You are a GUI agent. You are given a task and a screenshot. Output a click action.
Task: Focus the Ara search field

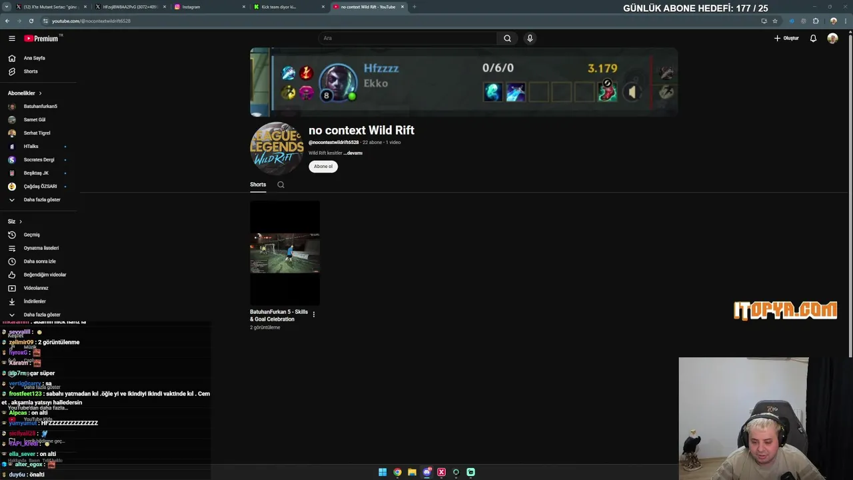407,38
